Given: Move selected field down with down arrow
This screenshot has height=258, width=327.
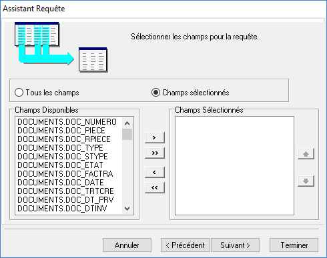Looking at the screenshot, I should (x=306, y=181).
